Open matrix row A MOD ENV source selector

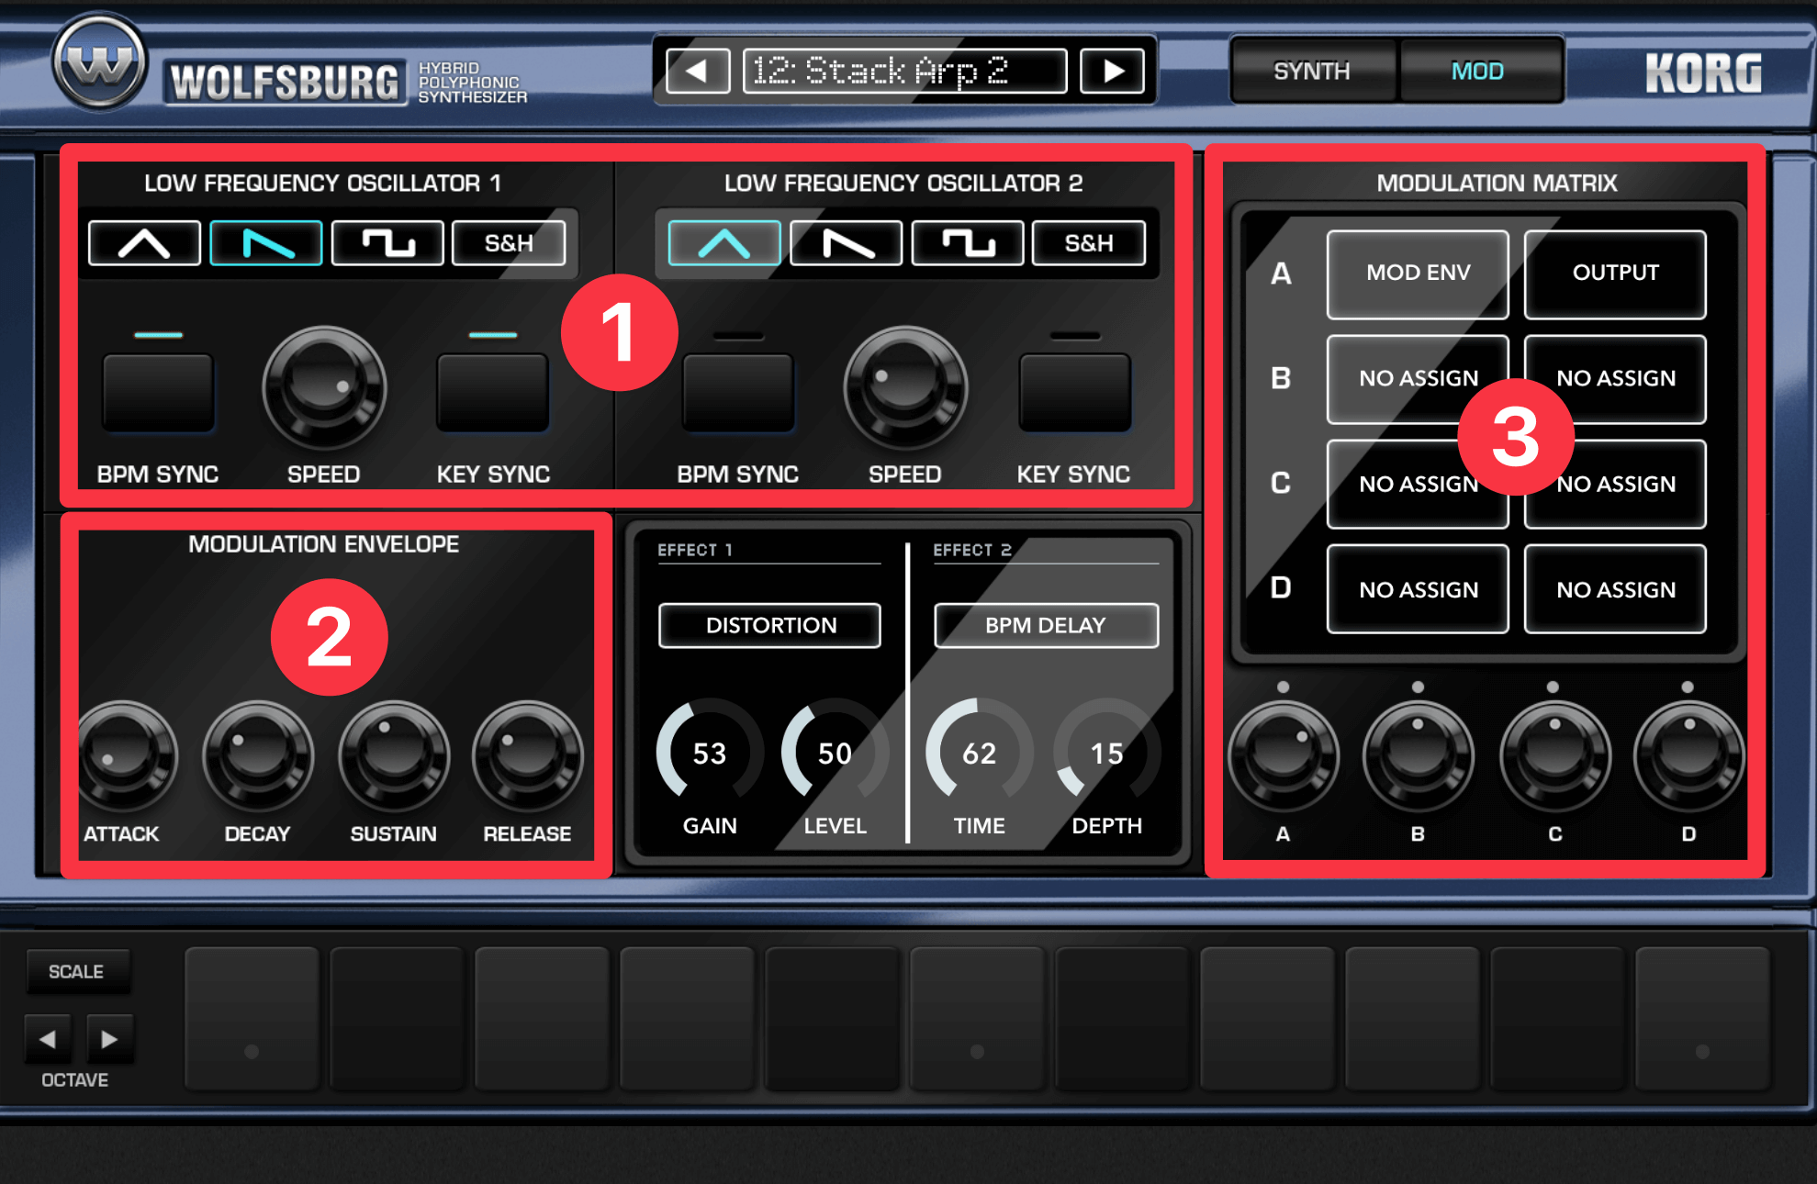tap(1418, 274)
